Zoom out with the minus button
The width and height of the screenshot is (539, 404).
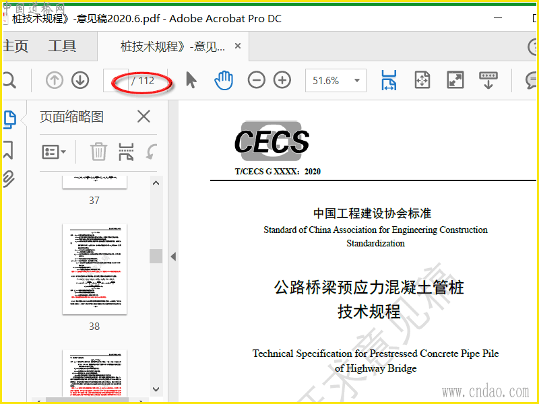pos(257,80)
